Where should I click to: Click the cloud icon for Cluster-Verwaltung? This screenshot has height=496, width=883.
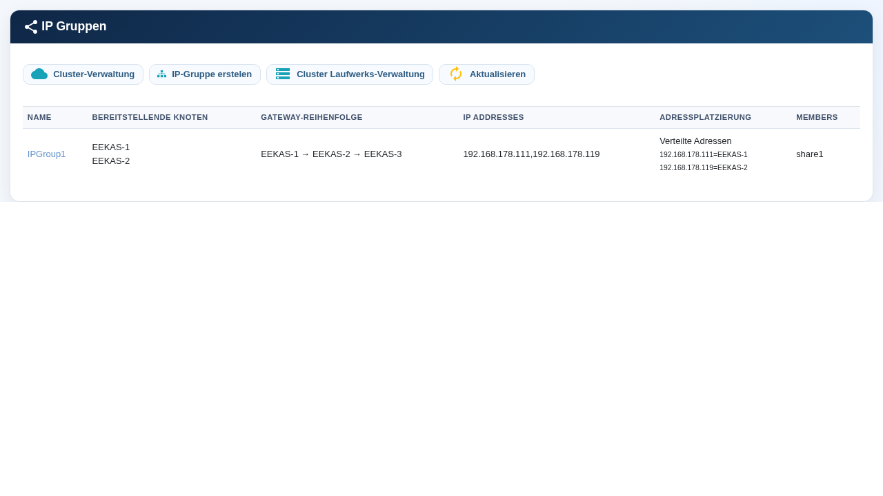point(39,74)
